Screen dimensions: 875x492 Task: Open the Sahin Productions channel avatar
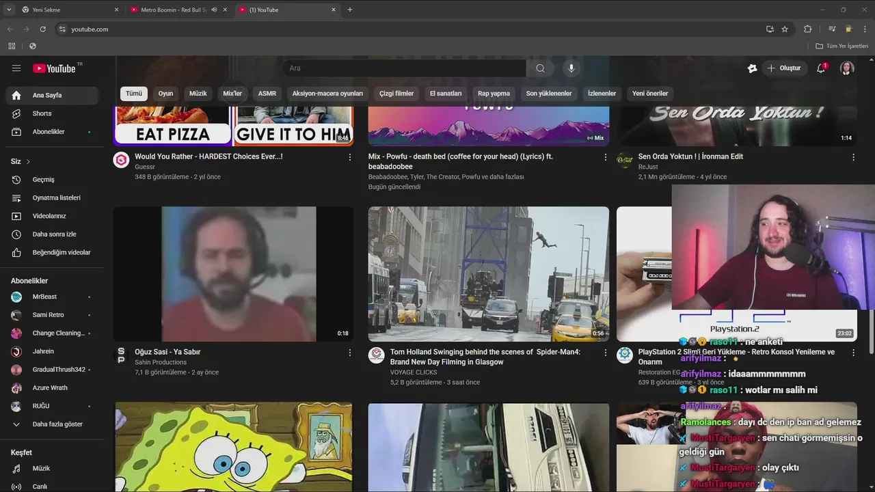[x=121, y=355]
